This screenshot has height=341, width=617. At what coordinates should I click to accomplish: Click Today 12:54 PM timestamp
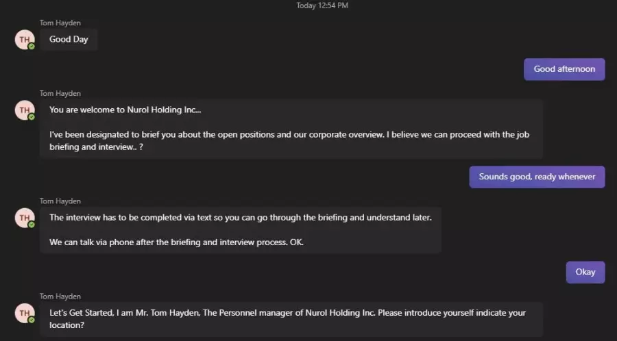point(322,5)
